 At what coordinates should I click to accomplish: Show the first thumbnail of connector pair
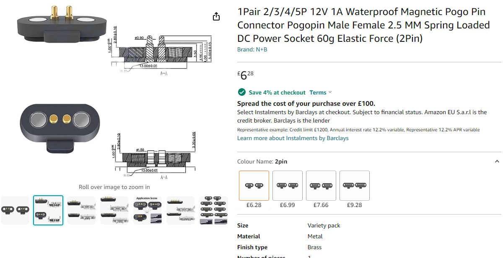point(15,210)
